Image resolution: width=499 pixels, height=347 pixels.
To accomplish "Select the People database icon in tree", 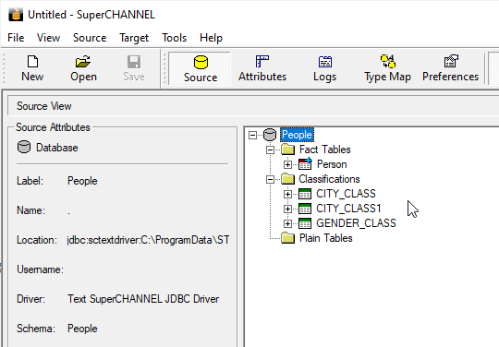I will click(x=270, y=135).
